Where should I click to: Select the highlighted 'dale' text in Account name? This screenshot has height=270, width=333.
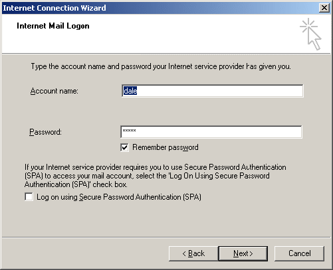pos(130,91)
